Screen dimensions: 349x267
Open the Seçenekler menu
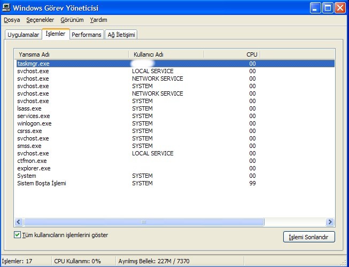(40, 20)
